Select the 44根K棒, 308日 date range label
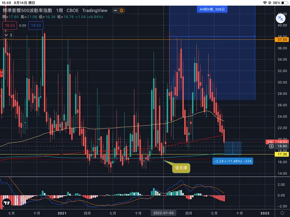Image resolution: width=290 pixels, height=217 pixels. [212, 9]
